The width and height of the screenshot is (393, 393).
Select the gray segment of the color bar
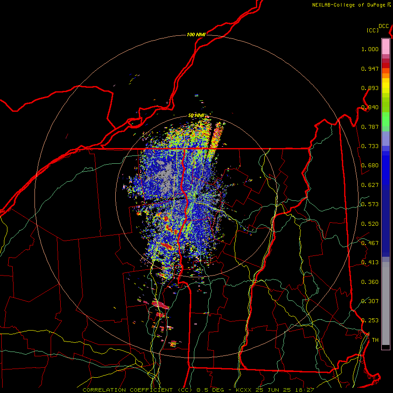click(386, 303)
